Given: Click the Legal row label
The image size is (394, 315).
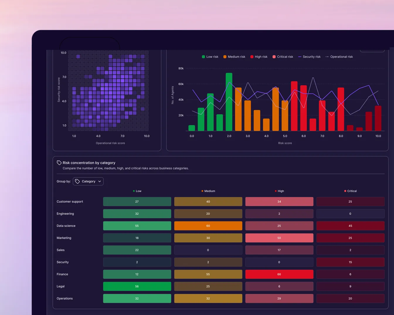Looking at the screenshot, I should [x=60, y=286].
